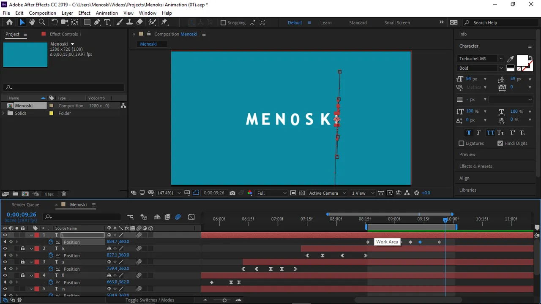Select the Selection arrow tool
The width and height of the screenshot is (541, 304).
22,22
